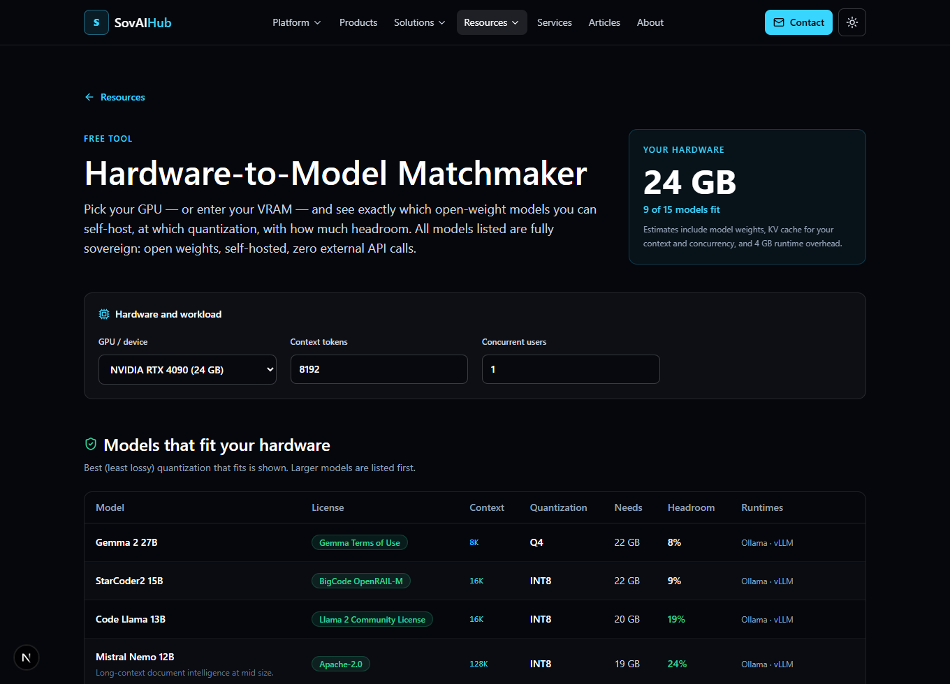Click the 9% headroom value
Viewport: 950px width, 684px height.
674,581
